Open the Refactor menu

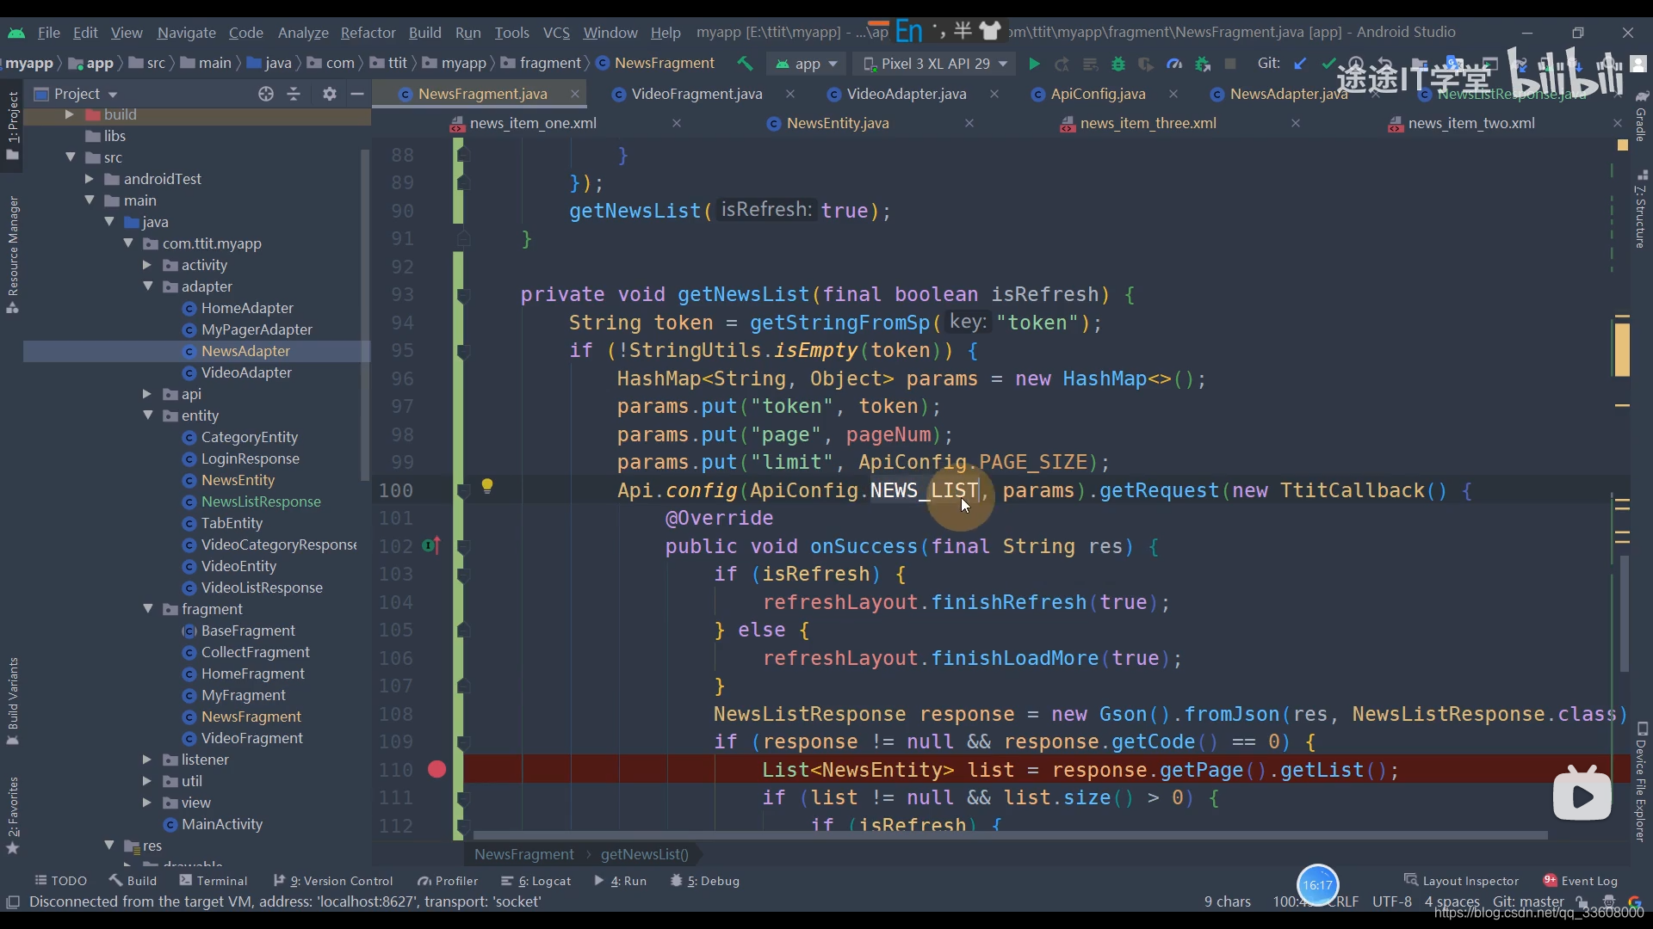pyautogui.click(x=368, y=33)
